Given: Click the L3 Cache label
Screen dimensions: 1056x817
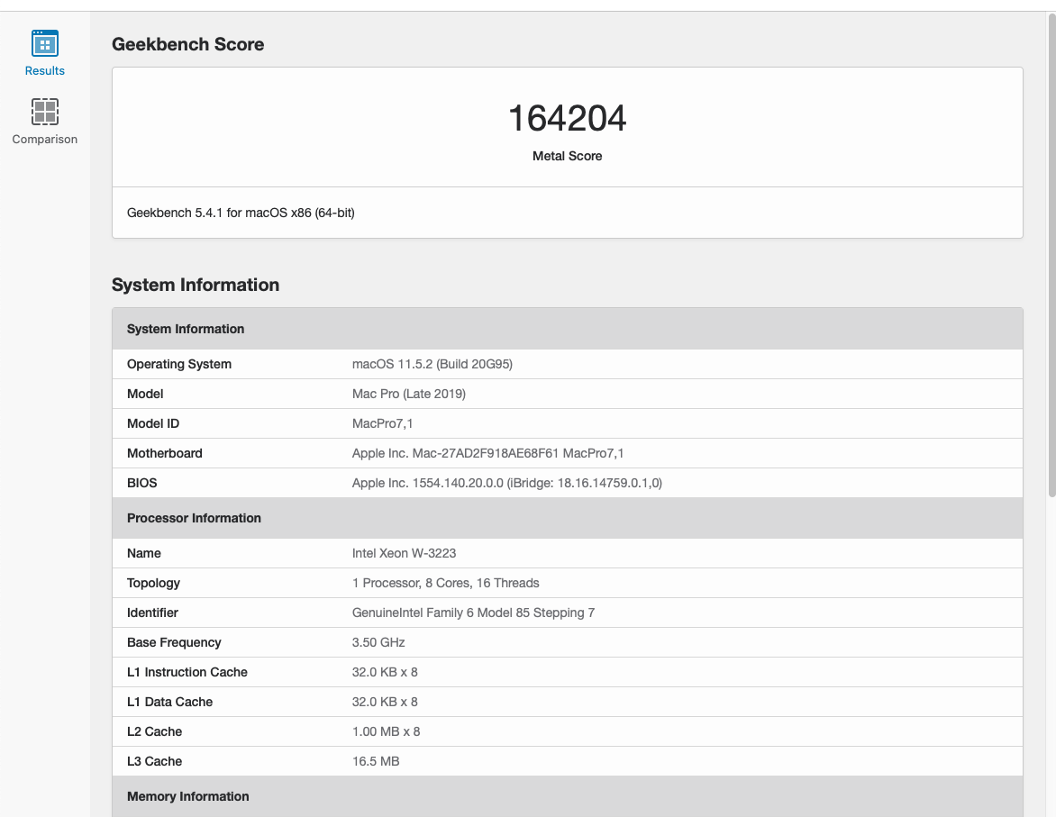Looking at the screenshot, I should click(x=154, y=761).
